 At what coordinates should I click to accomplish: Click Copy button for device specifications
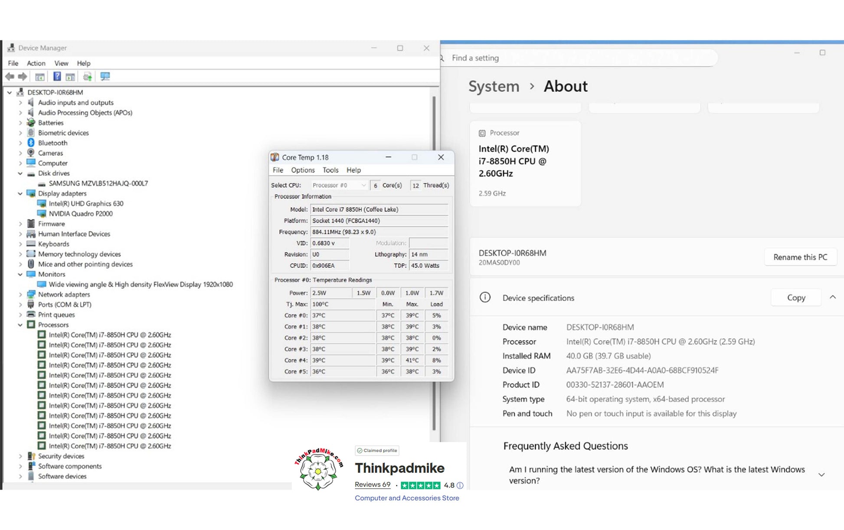[x=796, y=298]
